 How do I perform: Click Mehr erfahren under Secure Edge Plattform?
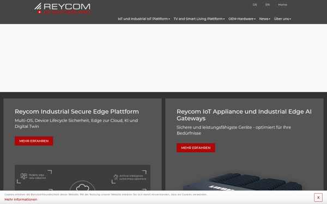tap(34, 141)
